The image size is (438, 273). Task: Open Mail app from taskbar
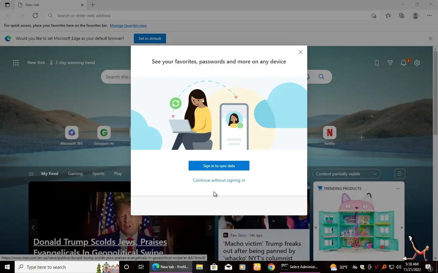[x=228, y=267]
